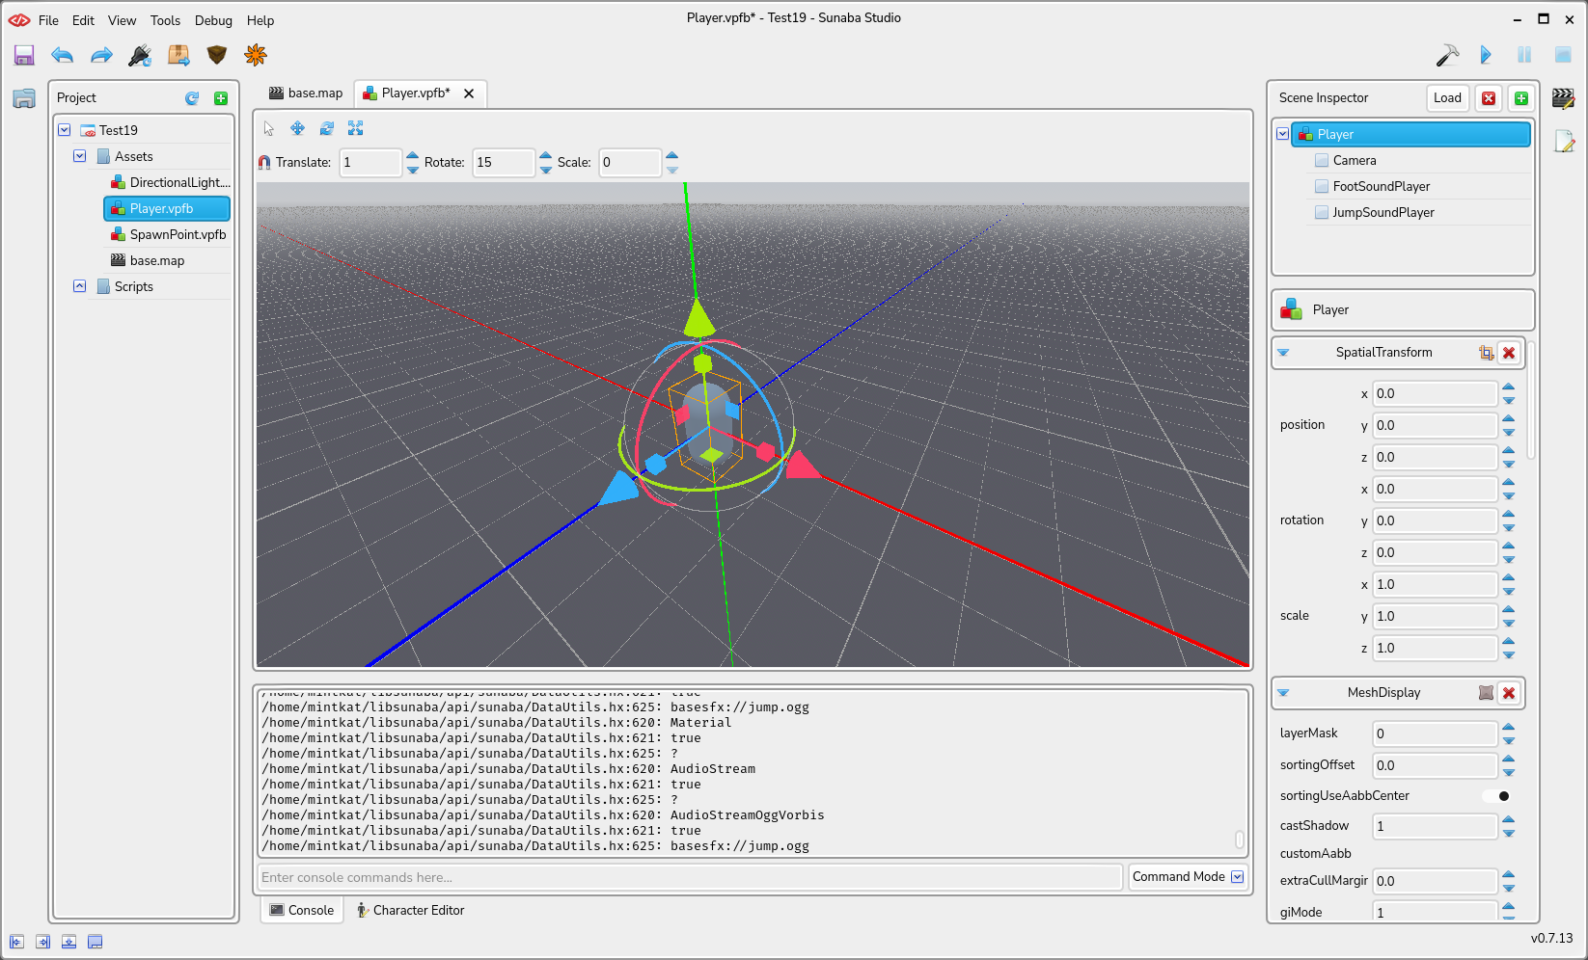Refresh the Project panel
Viewport: 1588px width, 960px height.
pyautogui.click(x=192, y=98)
